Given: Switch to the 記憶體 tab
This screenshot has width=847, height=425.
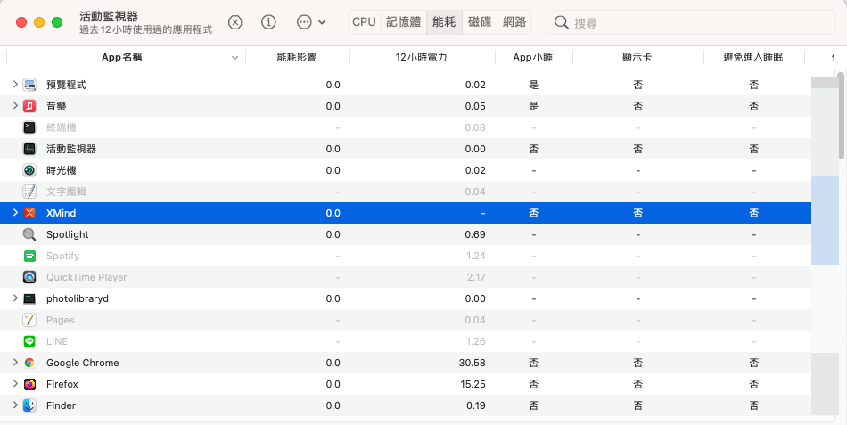Looking at the screenshot, I should click(x=404, y=22).
